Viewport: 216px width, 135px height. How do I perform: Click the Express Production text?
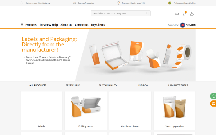coord(86,3)
